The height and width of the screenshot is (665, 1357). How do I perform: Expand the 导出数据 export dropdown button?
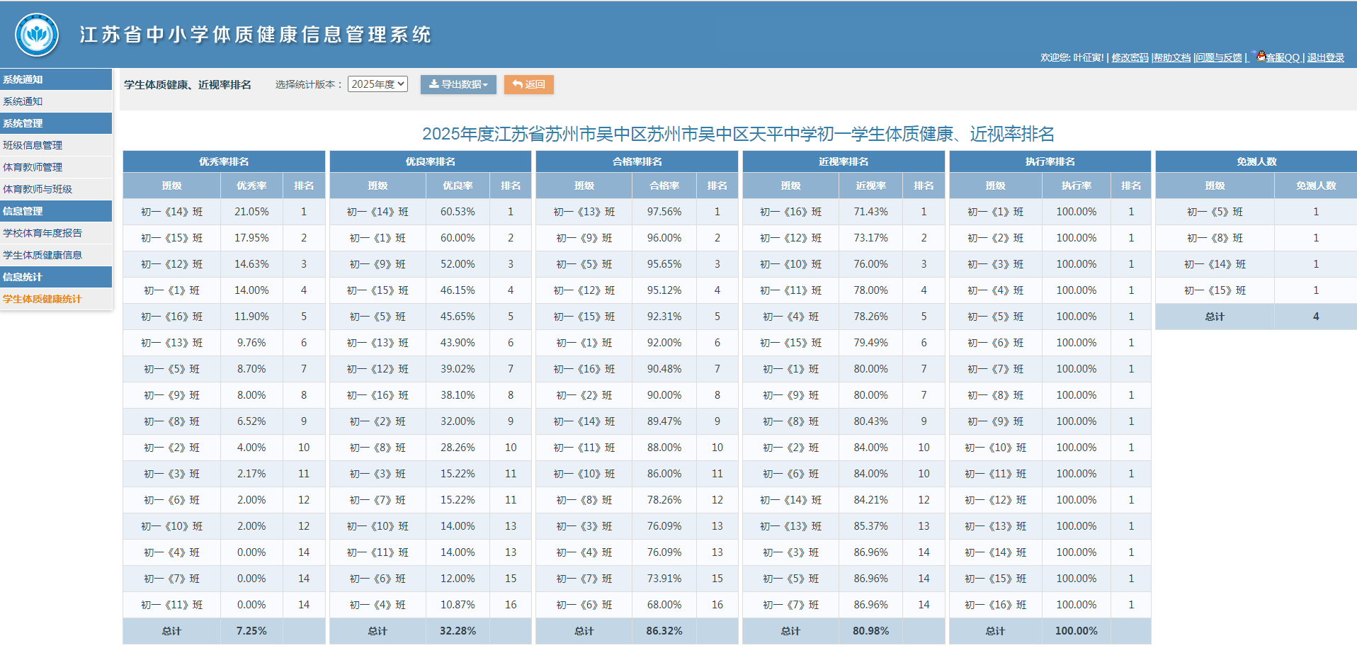click(458, 84)
